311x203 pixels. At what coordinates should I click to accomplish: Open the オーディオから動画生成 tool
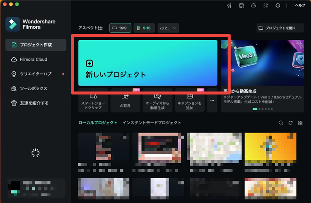(157, 101)
